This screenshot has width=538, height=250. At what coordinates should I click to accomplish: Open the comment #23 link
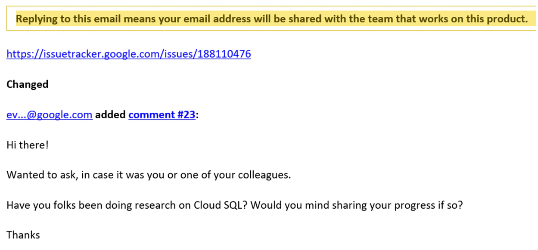[162, 114]
